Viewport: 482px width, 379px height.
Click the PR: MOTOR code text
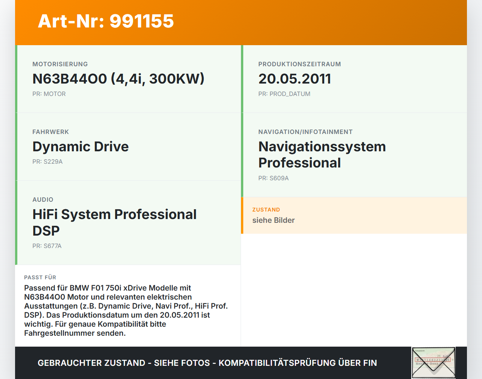click(x=49, y=94)
